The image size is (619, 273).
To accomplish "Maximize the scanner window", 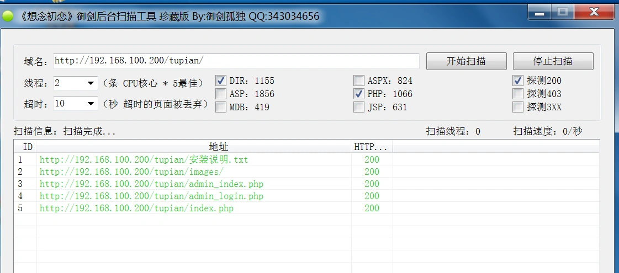I will click(x=563, y=13).
